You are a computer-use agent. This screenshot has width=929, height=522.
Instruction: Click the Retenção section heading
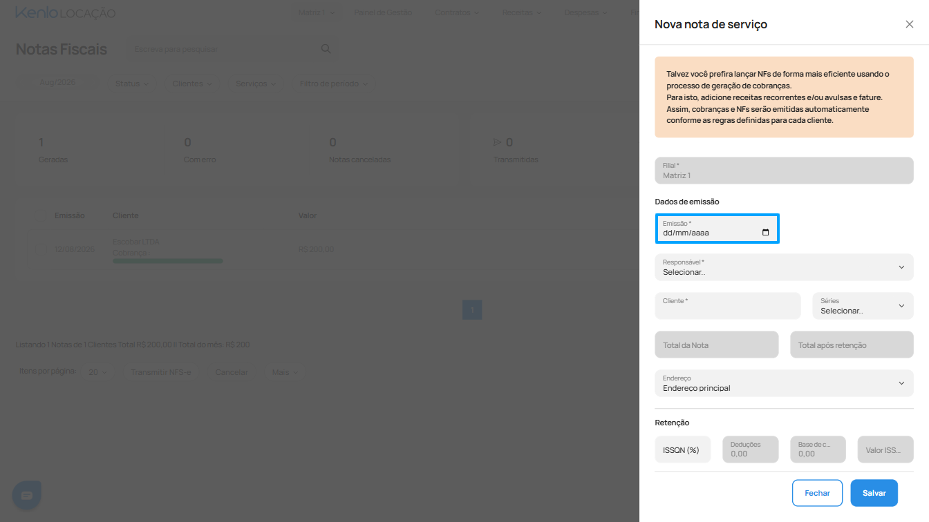(672, 423)
